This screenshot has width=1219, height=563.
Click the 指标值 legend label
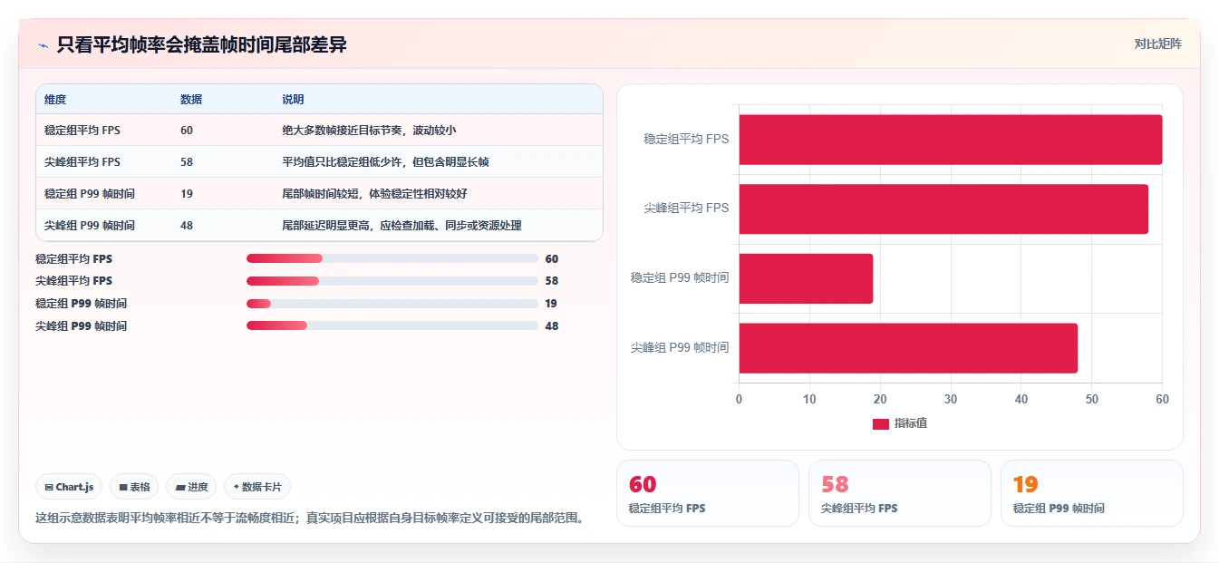pos(910,423)
